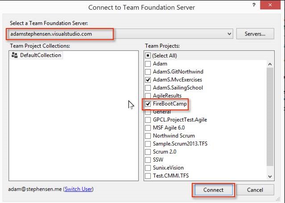The height and width of the screenshot is (203, 285).
Task: Click the scrollbar down arrow
Action: (x=270, y=176)
